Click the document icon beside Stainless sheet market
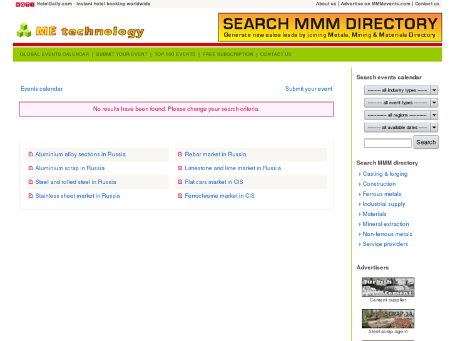 tap(31, 196)
